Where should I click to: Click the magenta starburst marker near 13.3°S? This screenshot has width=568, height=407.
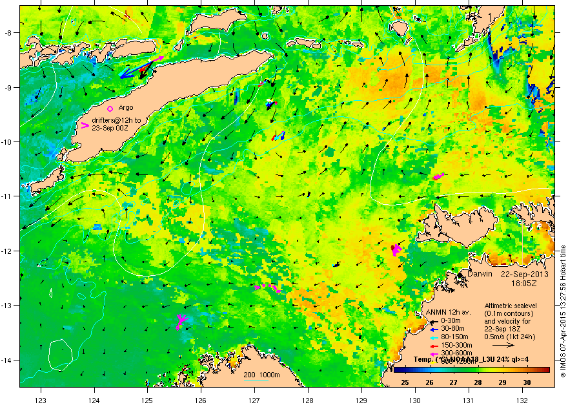181,322
